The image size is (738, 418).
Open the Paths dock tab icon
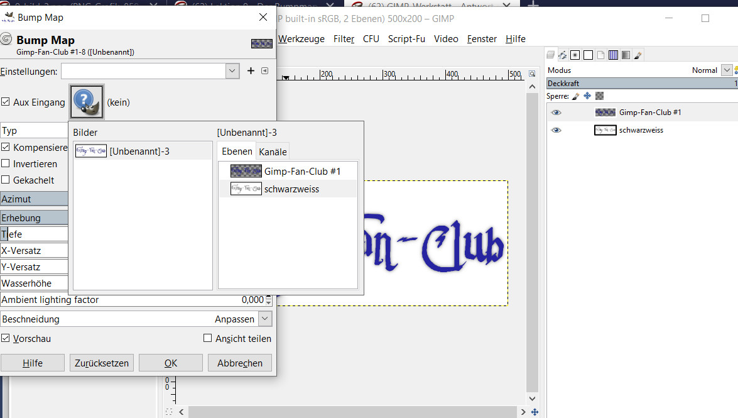click(x=562, y=55)
